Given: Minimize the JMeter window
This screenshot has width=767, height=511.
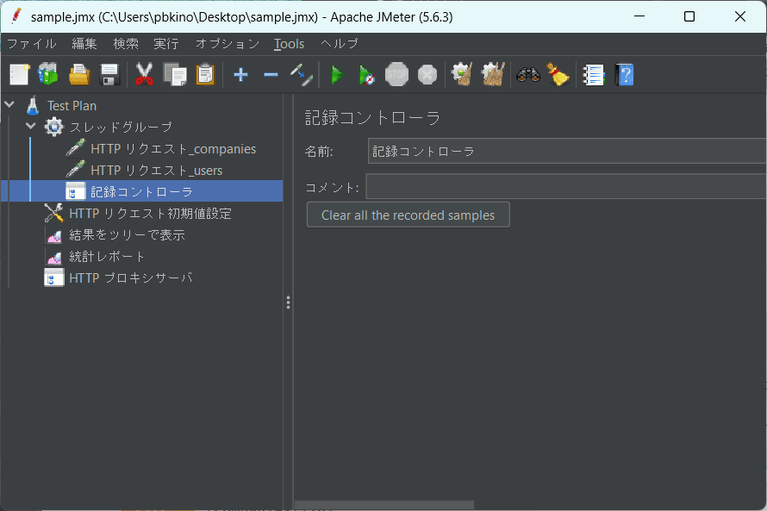Looking at the screenshot, I should pos(639,16).
